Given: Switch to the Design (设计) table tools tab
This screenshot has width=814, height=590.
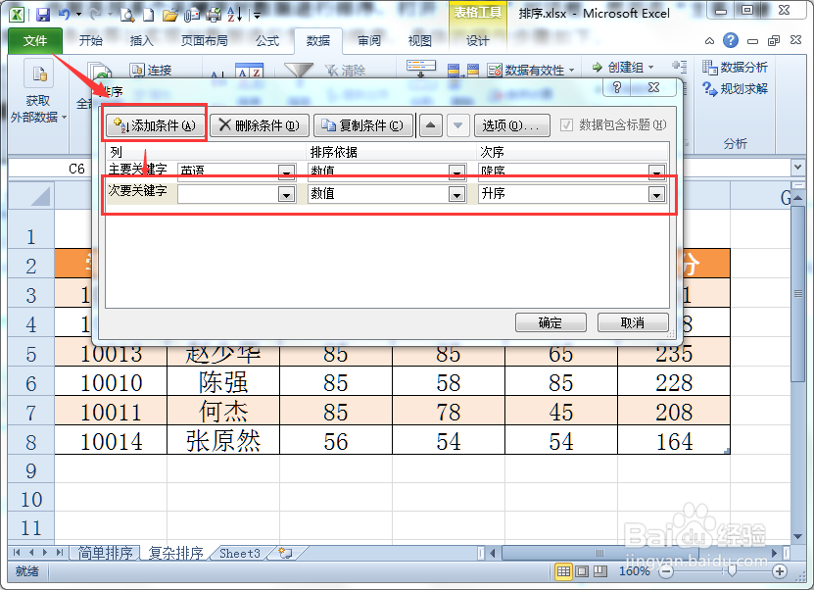Looking at the screenshot, I should pyautogui.click(x=478, y=40).
